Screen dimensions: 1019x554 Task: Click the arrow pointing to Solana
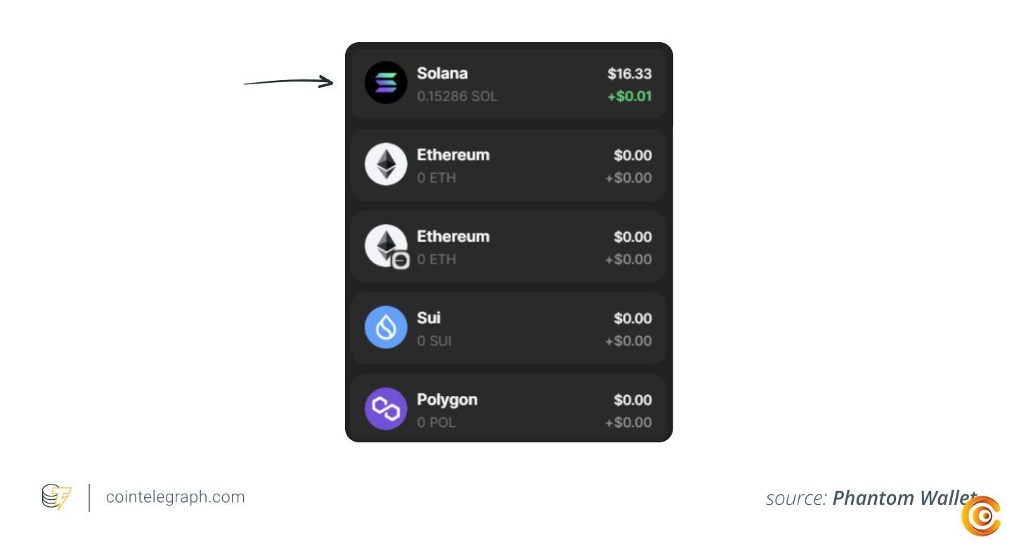click(x=289, y=81)
